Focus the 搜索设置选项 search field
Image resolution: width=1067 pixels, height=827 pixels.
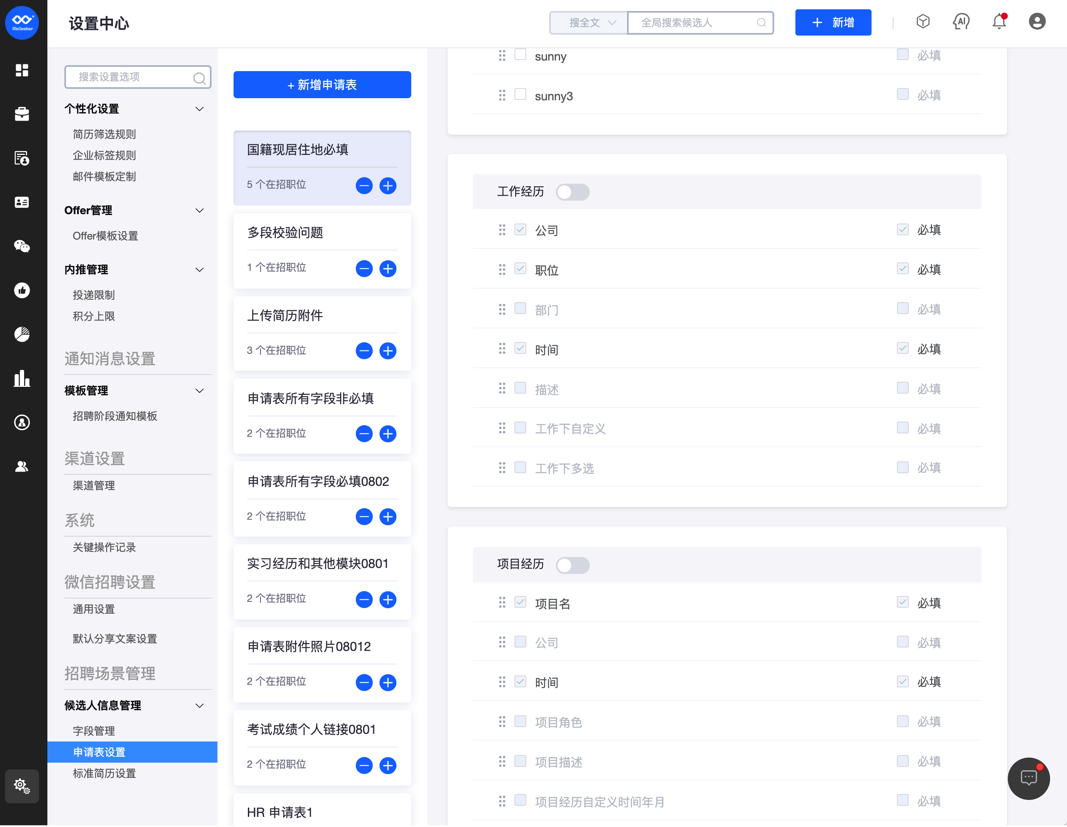[x=138, y=77]
